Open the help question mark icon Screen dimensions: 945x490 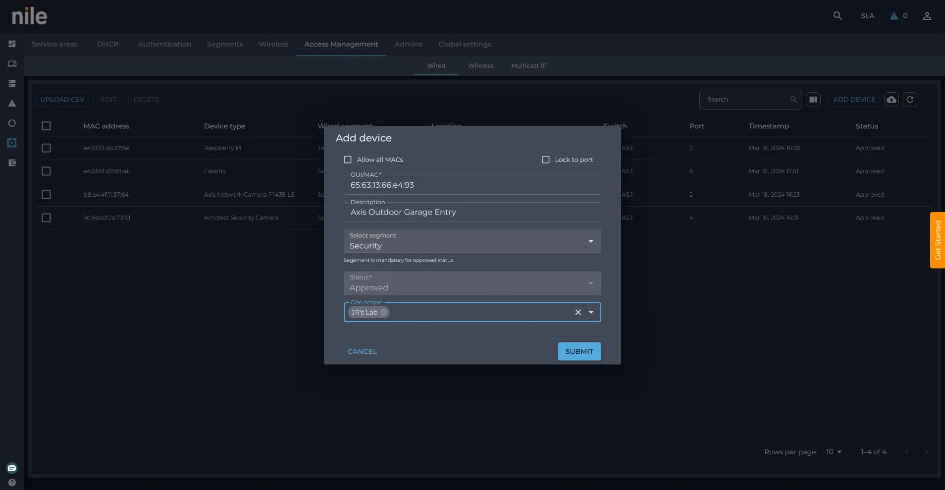click(12, 483)
